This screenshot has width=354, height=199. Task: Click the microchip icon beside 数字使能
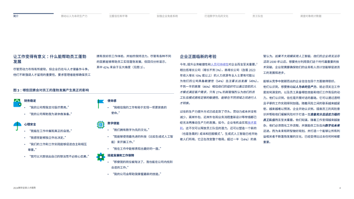(101, 125)
